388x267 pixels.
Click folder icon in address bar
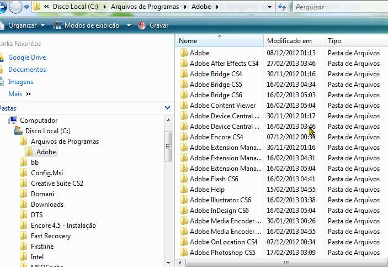[x=36, y=7]
